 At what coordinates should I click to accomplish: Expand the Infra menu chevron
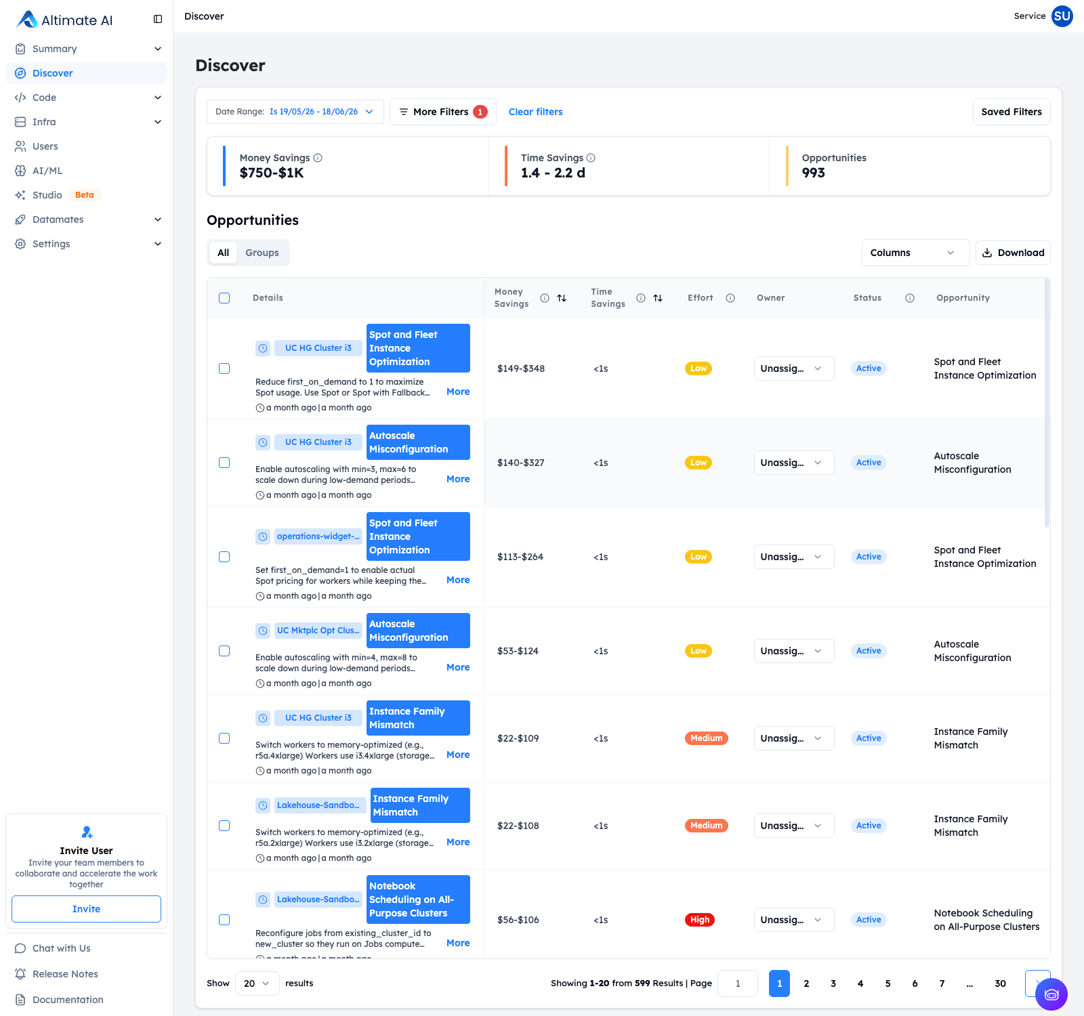[x=158, y=122]
